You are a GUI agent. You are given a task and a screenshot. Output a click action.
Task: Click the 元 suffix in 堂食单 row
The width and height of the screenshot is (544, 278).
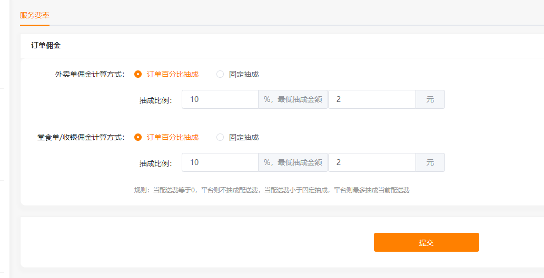[430, 162]
